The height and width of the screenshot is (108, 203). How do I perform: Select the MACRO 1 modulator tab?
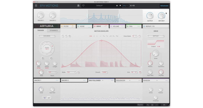click(x=47, y=80)
